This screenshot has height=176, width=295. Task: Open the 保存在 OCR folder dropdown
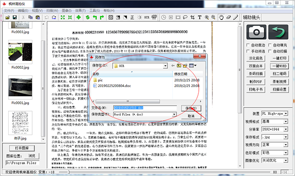165,66
